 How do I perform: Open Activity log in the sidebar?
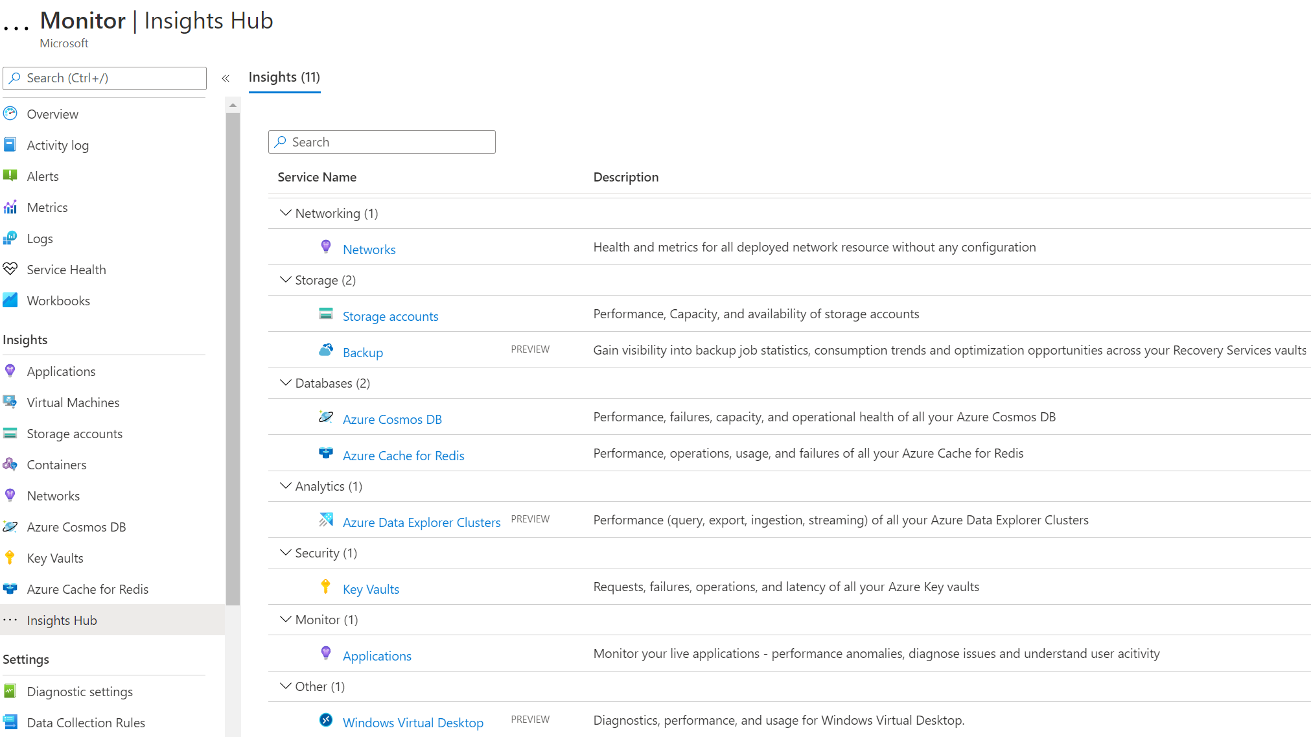pos(58,145)
